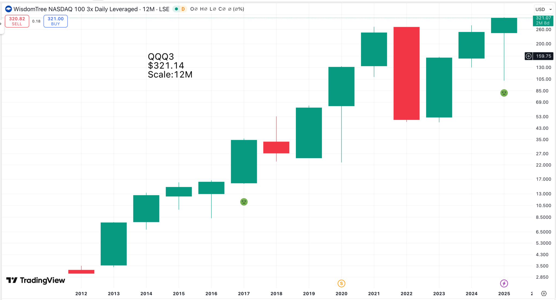Viewport: 556px width, 300px height.
Task: Click the 321.07 current price label
Action: pos(543,20)
